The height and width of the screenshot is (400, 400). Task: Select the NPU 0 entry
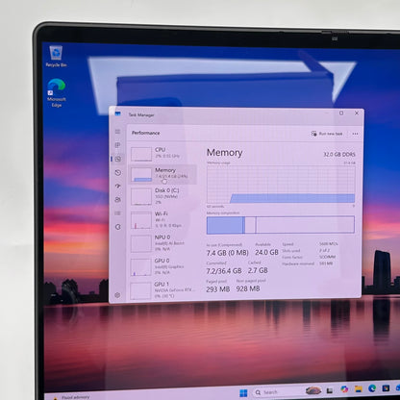(x=162, y=243)
